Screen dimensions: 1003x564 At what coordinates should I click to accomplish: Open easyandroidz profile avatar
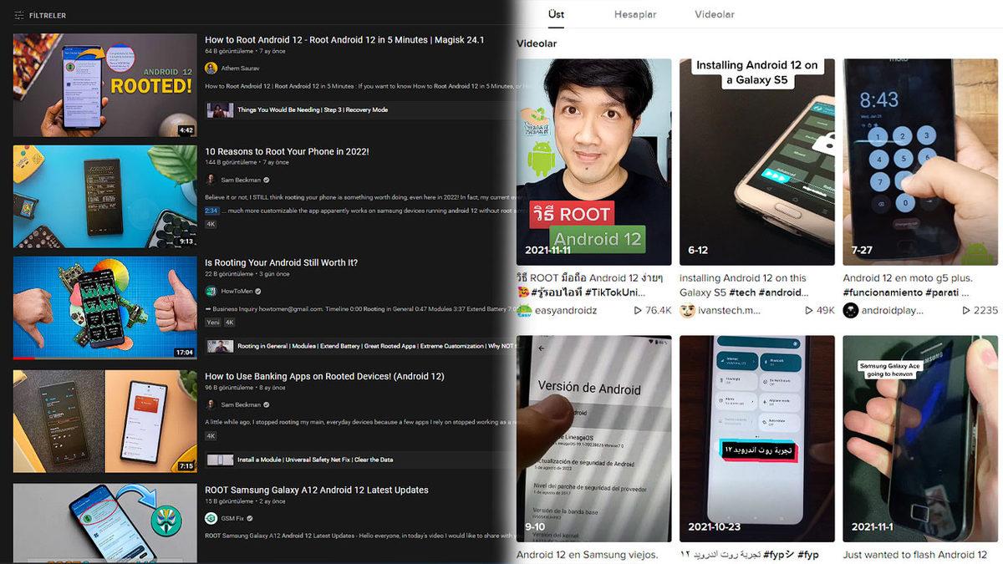tap(525, 310)
